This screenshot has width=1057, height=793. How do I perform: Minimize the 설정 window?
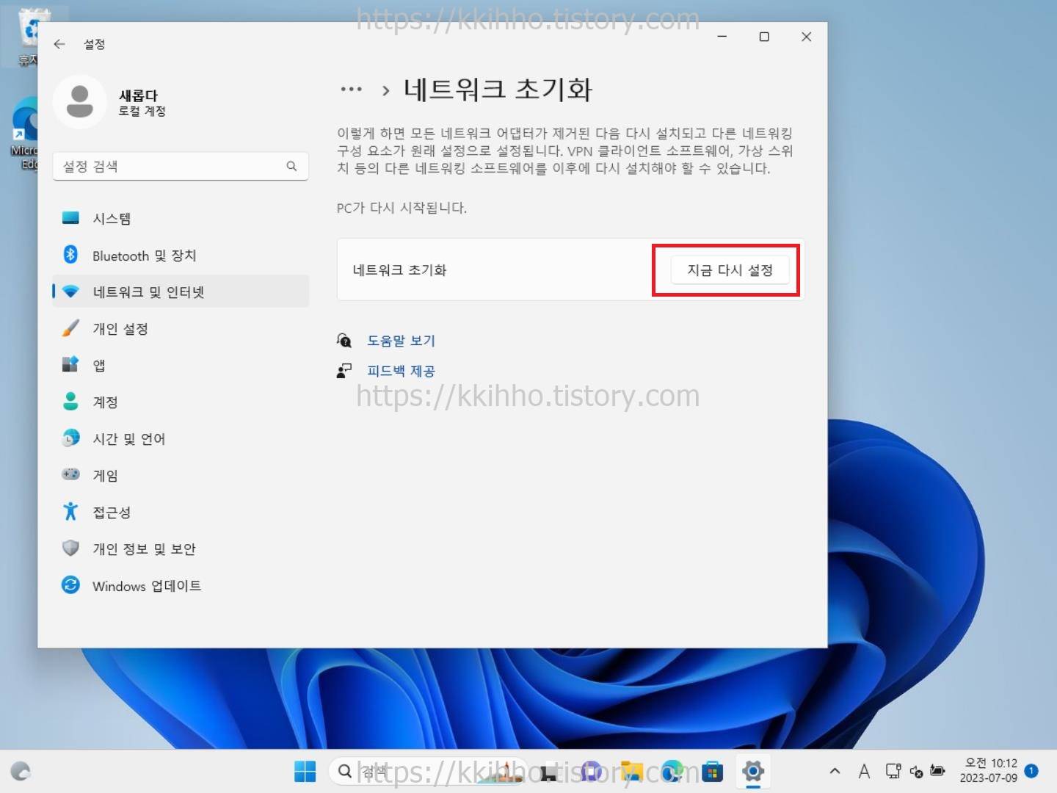pos(722,37)
